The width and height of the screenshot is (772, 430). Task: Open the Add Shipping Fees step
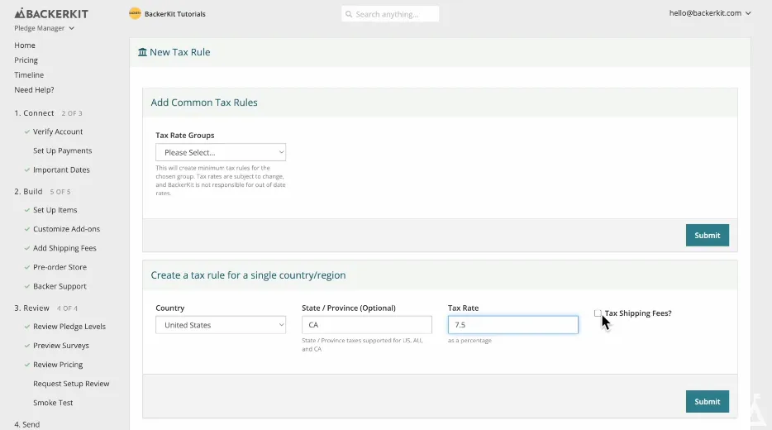(64, 248)
